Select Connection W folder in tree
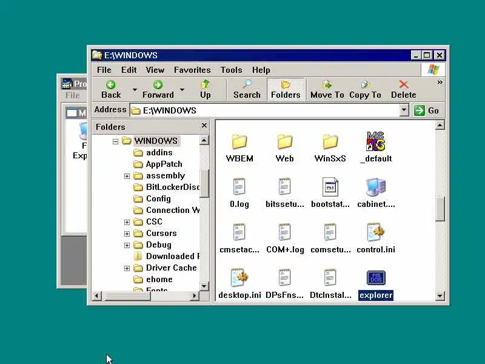The width and height of the screenshot is (485, 364). pyautogui.click(x=173, y=210)
